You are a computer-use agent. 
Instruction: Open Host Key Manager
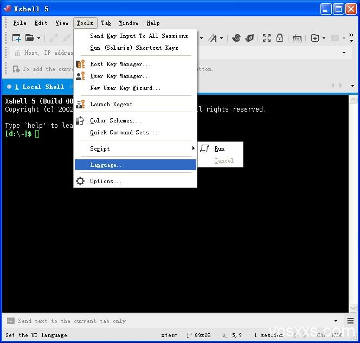(x=136, y=64)
